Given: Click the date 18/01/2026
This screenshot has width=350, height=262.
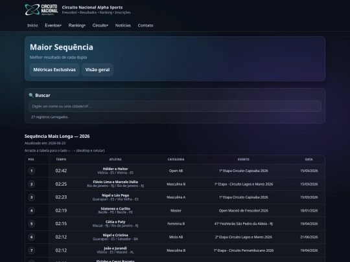Looking at the screenshot, I should pyautogui.click(x=309, y=210).
